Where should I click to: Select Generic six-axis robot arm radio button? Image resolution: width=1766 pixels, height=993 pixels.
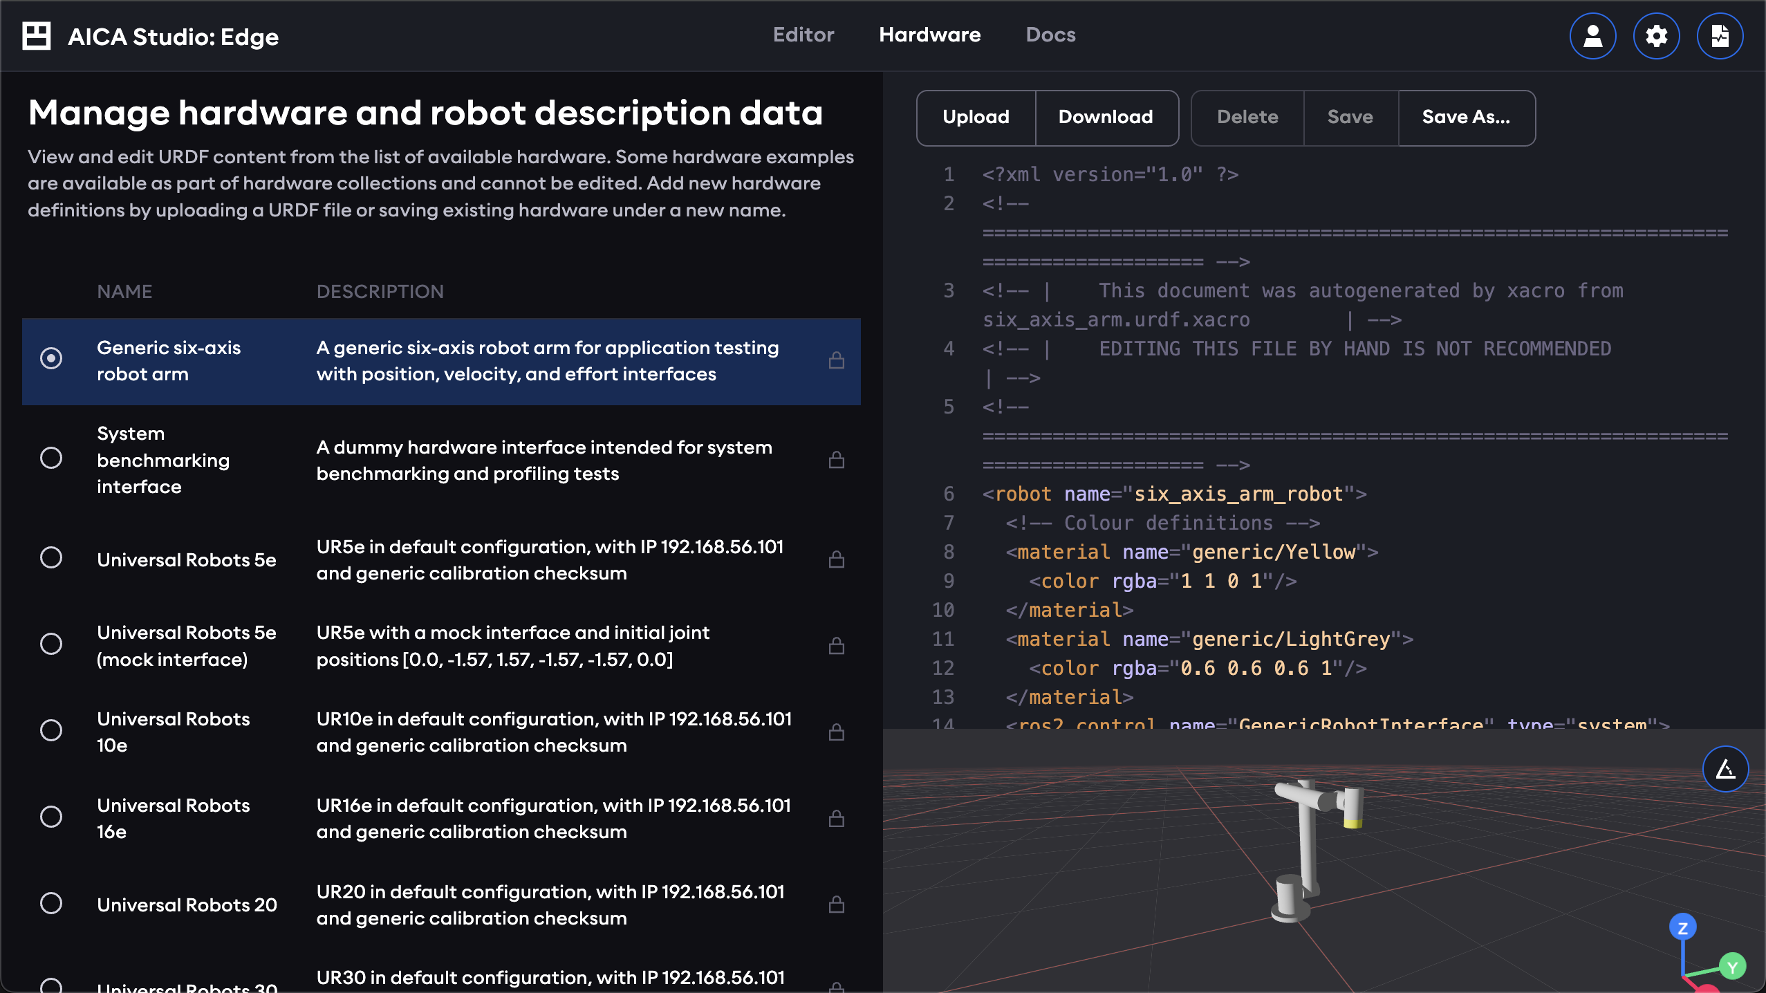point(51,358)
